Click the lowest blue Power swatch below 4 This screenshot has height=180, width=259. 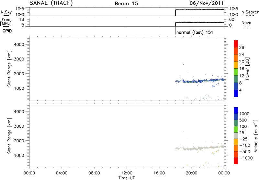tap(236, 93)
